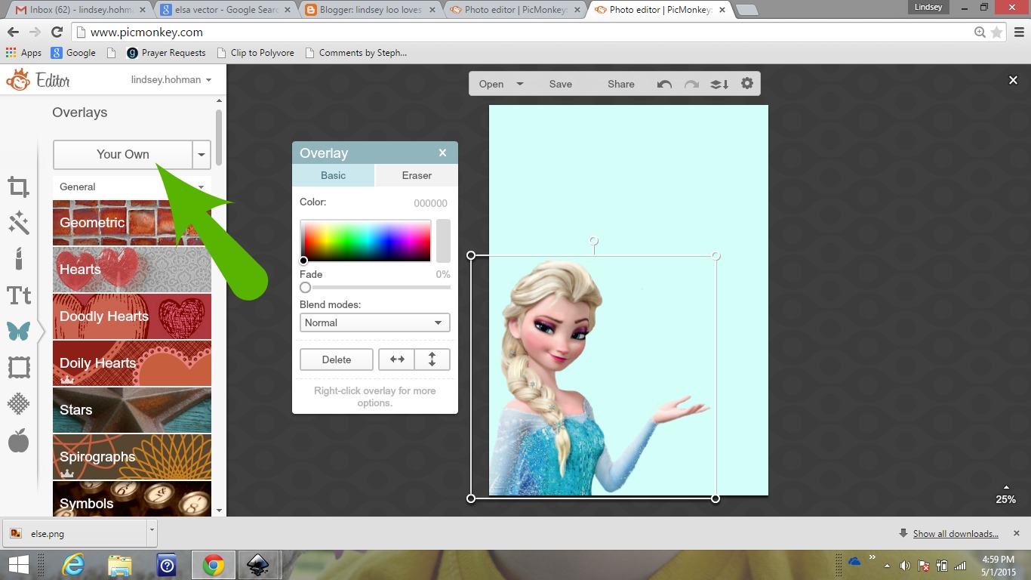Open the Textures crosshatch tool
Screen dimensions: 1031x580
pos(19,404)
